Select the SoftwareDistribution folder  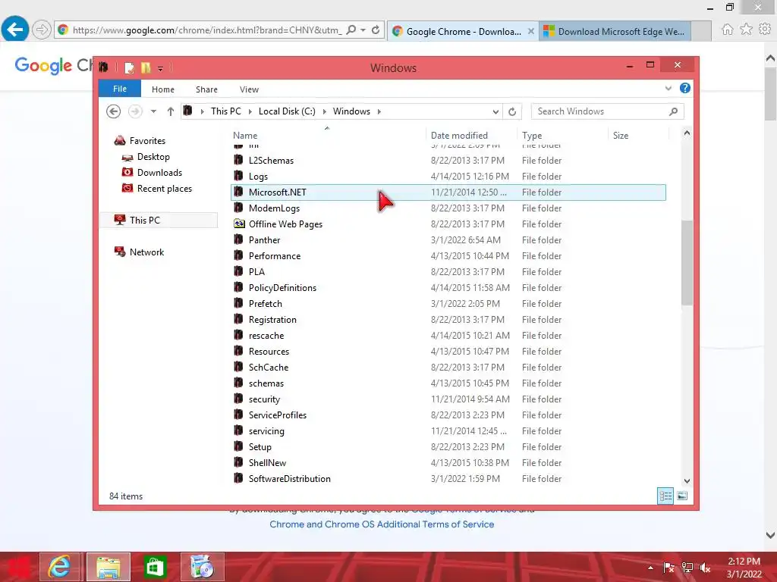448,479
